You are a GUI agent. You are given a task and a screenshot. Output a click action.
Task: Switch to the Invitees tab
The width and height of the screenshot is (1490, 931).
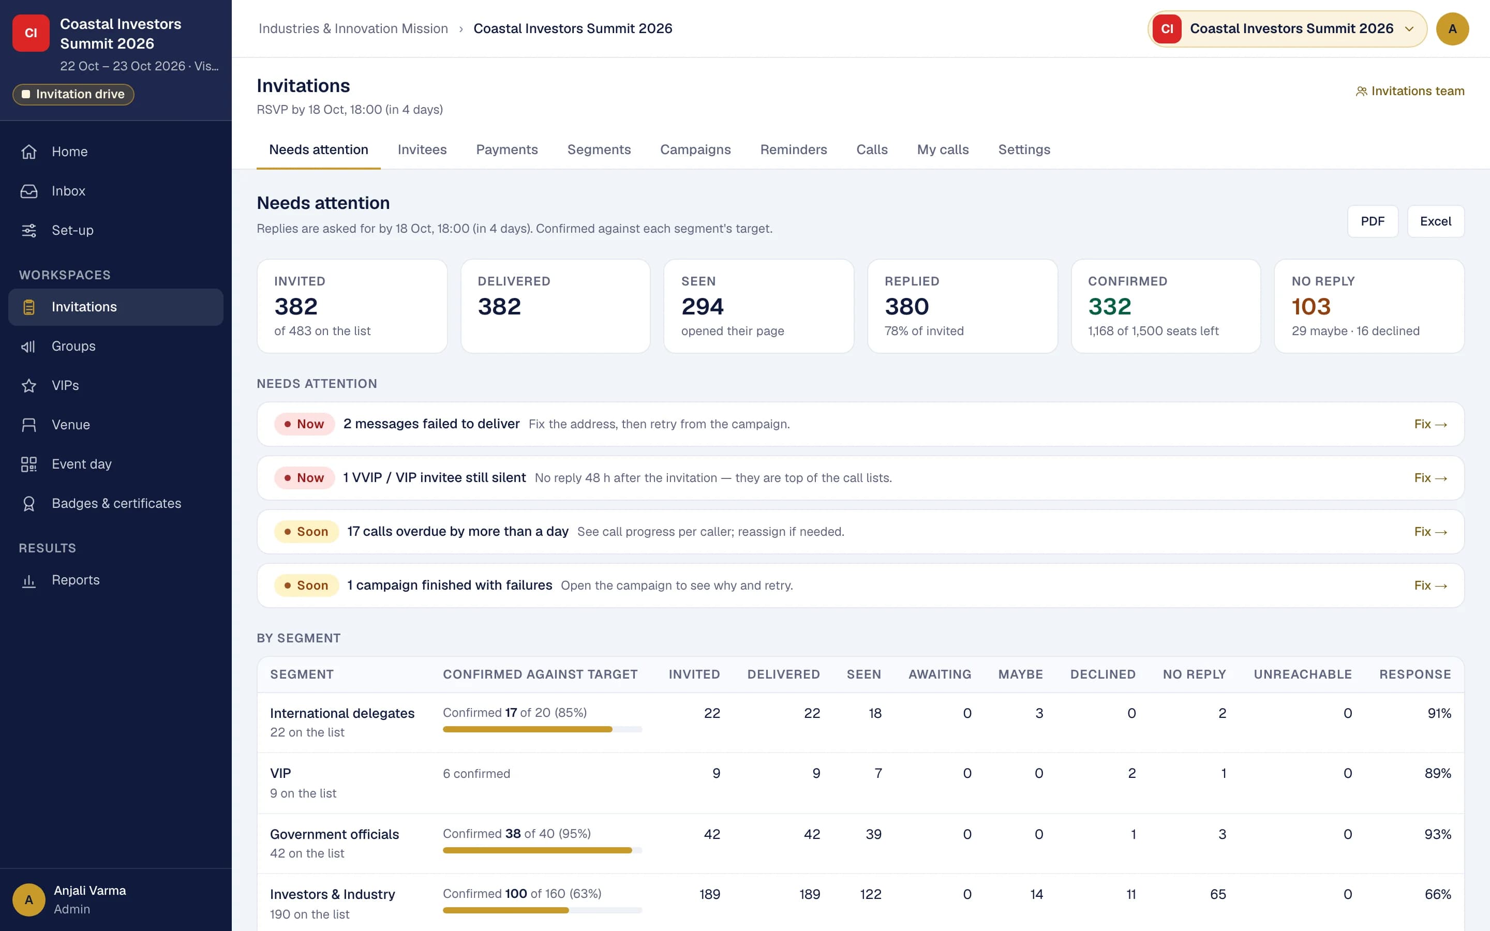(x=422, y=149)
